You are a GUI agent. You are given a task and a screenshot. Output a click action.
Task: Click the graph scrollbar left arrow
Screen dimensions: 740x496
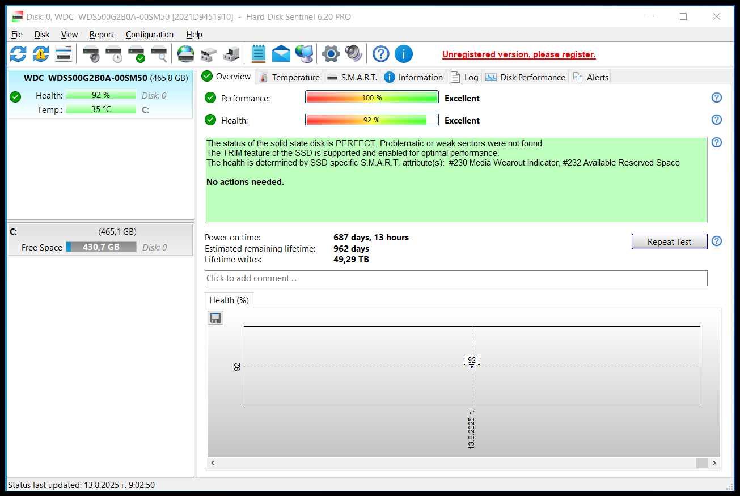[213, 463]
